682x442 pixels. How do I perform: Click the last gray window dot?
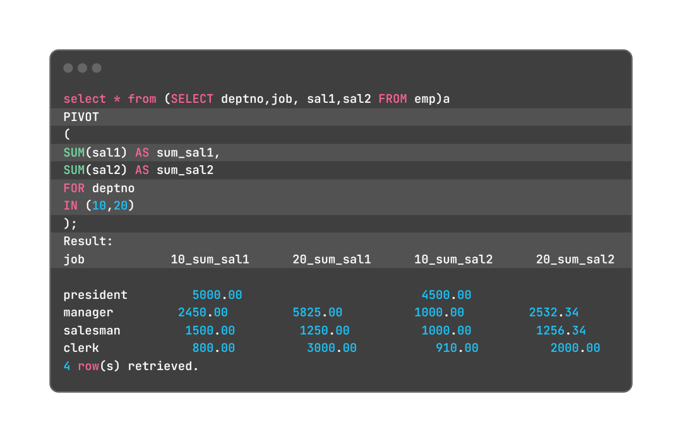point(97,67)
